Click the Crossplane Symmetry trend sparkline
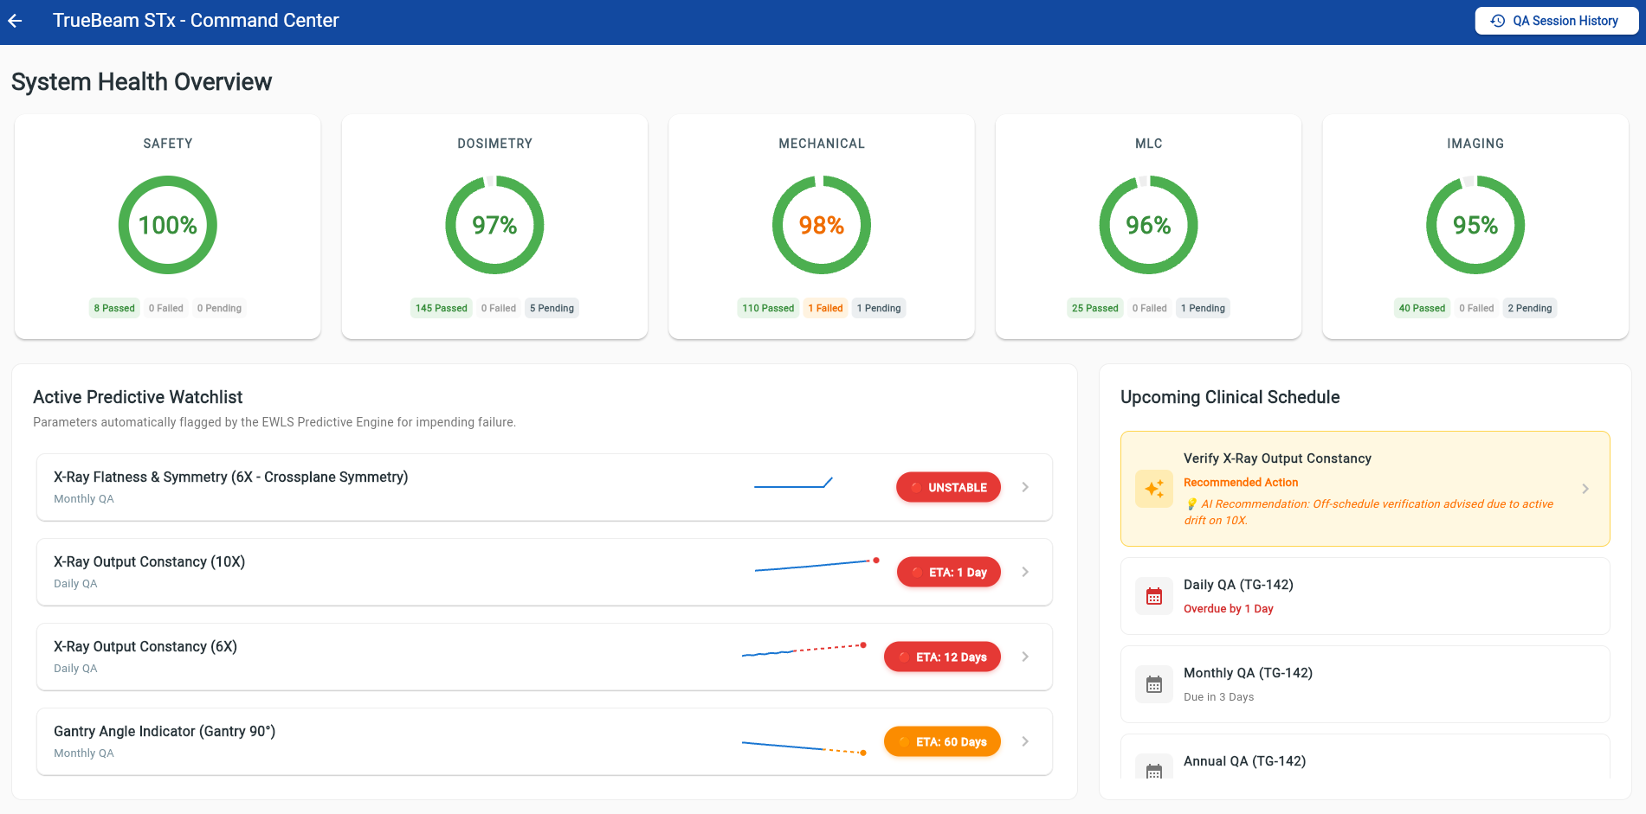This screenshot has width=1646, height=814. point(793,483)
